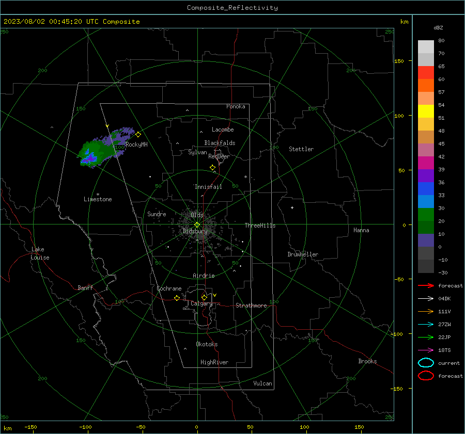Image resolution: width=465 pixels, height=434 pixels.
Task: Click the 'Drumheller' map label
Action: point(303,254)
